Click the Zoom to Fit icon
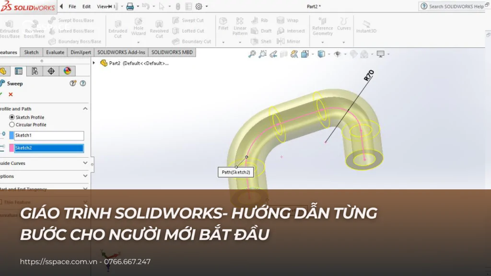 pyautogui.click(x=252, y=54)
